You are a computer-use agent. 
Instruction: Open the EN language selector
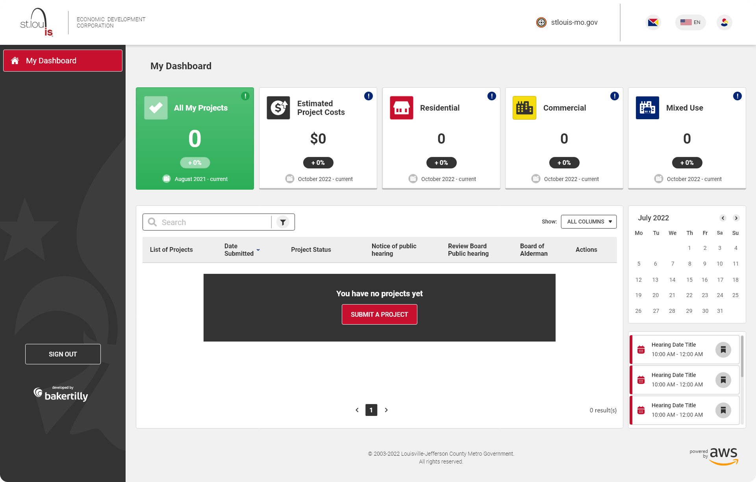690,22
